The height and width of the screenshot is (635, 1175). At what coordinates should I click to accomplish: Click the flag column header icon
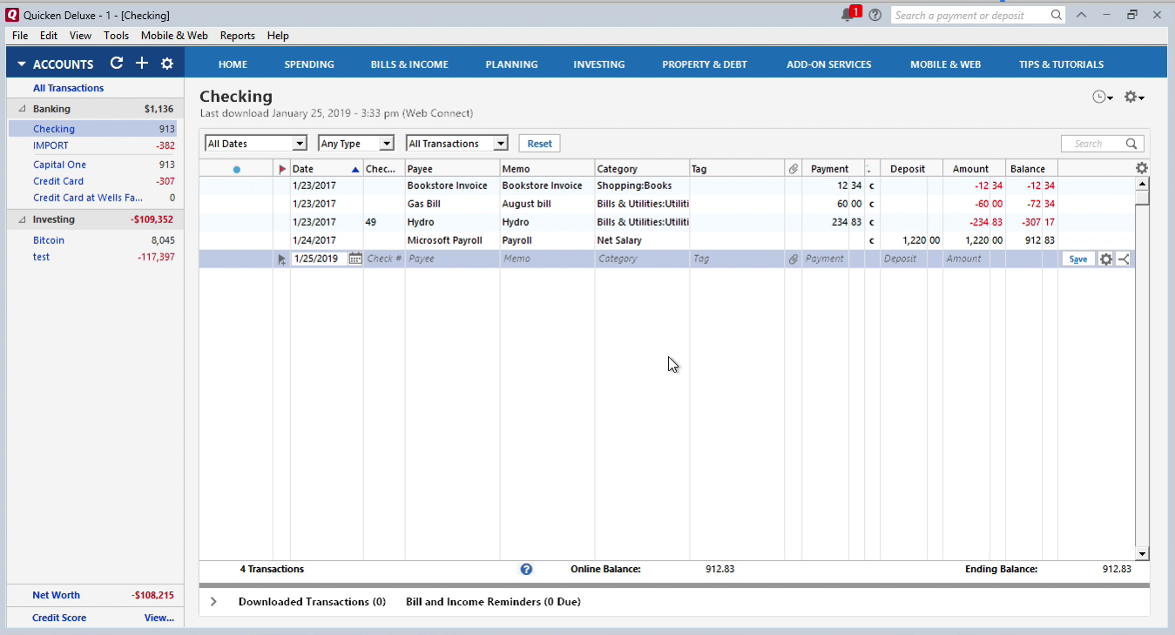point(281,169)
